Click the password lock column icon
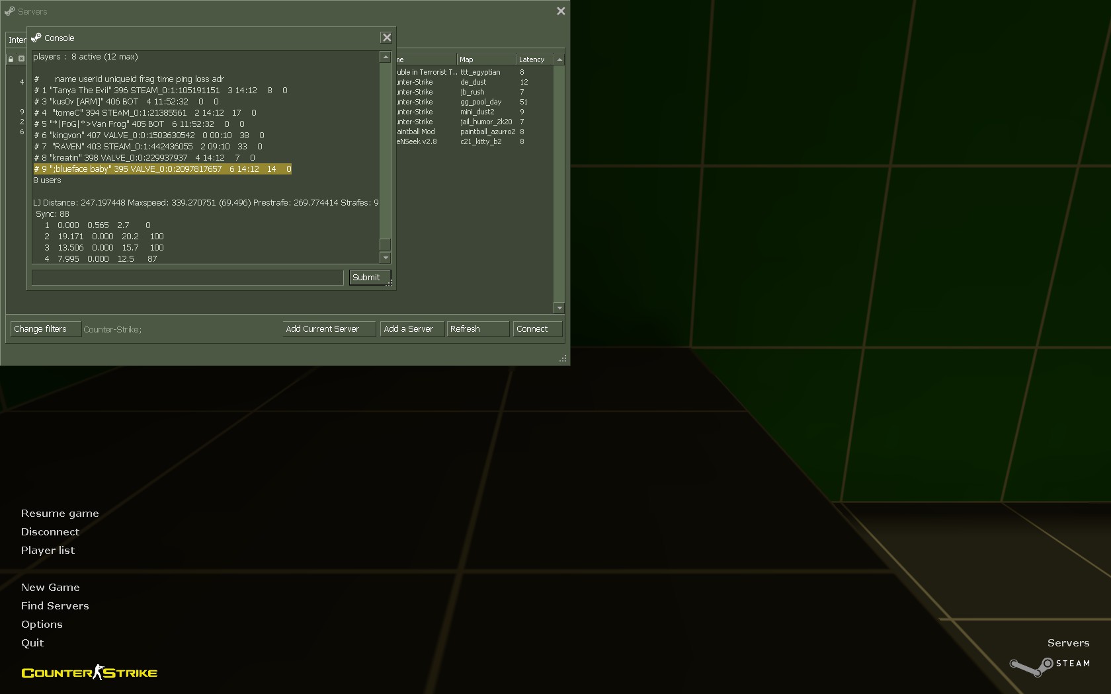Screen dimensions: 1111x694 click(11, 59)
